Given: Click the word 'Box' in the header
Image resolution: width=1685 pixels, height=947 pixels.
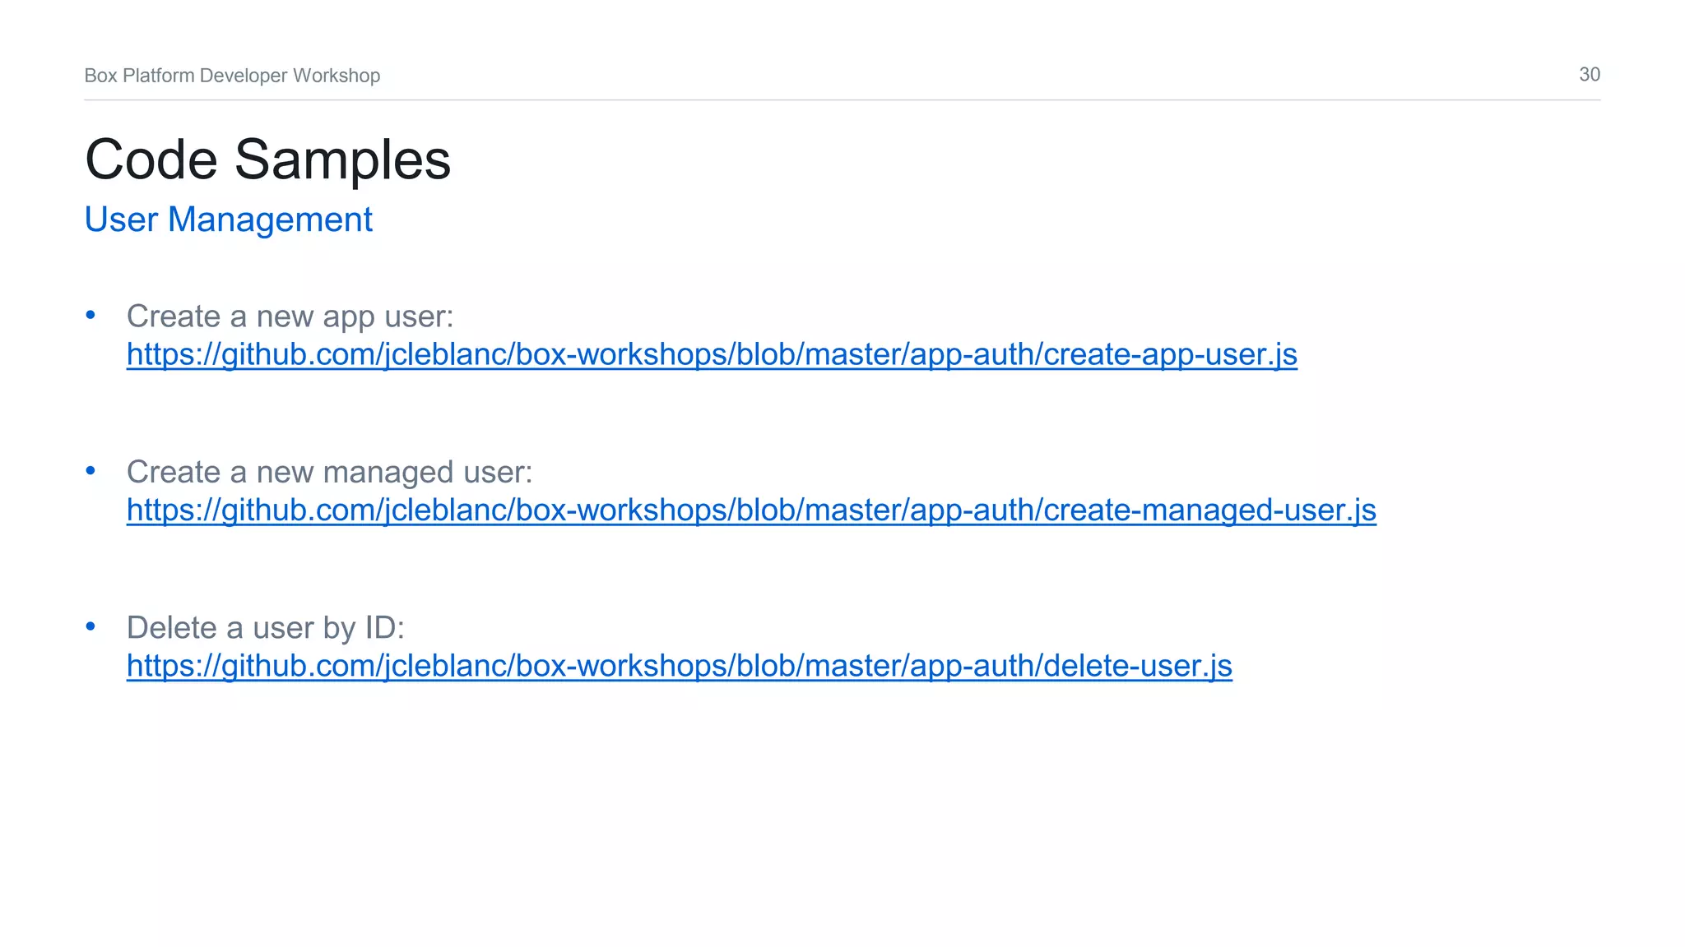Looking at the screenshot, I should (x=100, y=76).
